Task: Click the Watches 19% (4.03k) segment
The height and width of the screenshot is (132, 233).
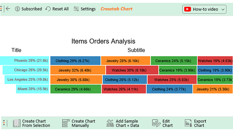Action: pos(215,61)
